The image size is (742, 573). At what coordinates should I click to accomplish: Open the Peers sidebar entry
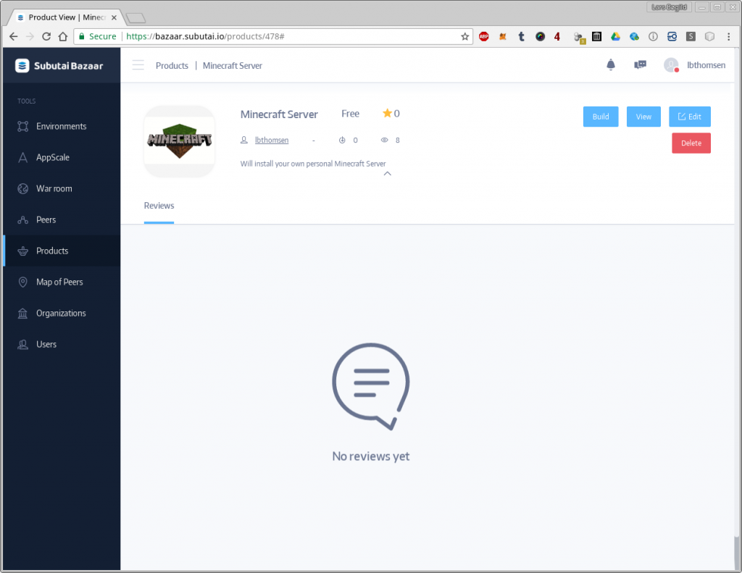coord(62,219)
